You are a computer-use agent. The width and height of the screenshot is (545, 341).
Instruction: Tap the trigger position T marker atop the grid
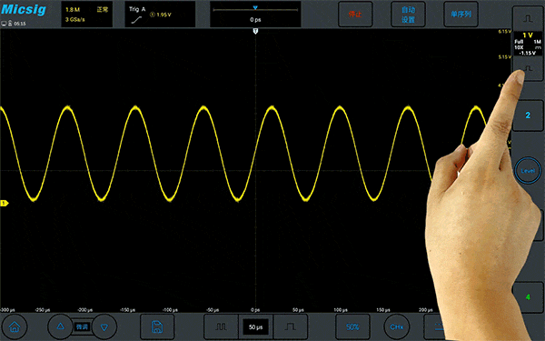point(255,31)
